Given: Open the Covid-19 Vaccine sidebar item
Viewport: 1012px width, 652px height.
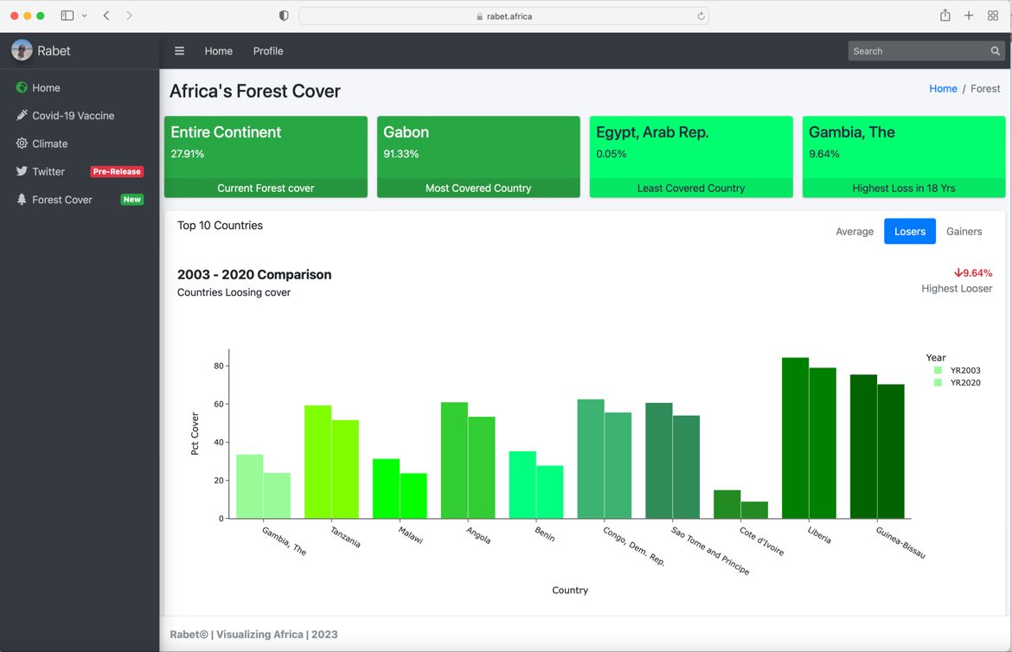Looking at the screenshot, I should [73, 116].
